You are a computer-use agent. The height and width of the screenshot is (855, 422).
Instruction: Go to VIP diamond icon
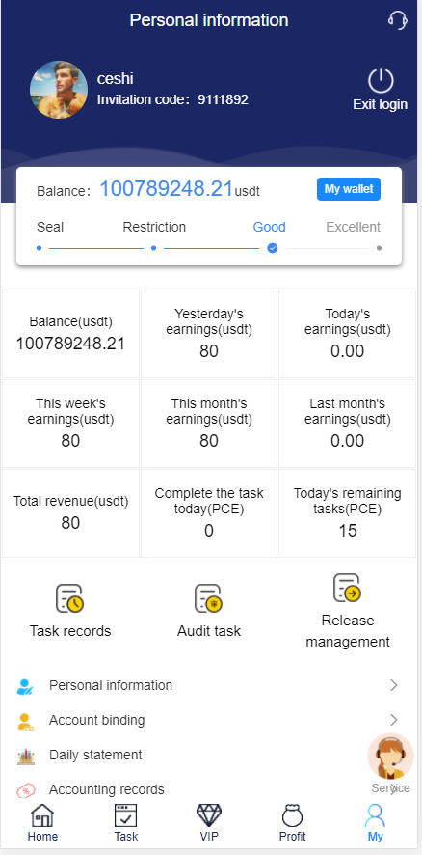click(209, 814)
